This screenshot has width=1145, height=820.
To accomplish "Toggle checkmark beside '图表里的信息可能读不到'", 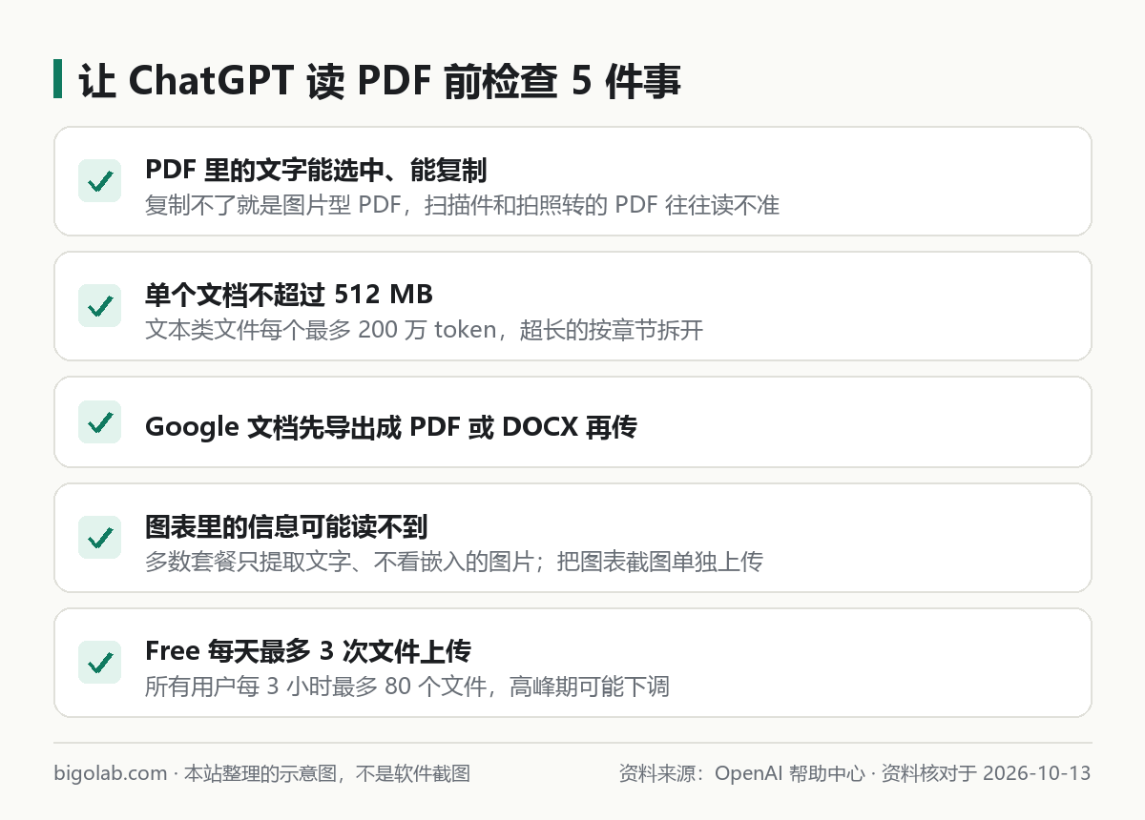I will 99,538.
